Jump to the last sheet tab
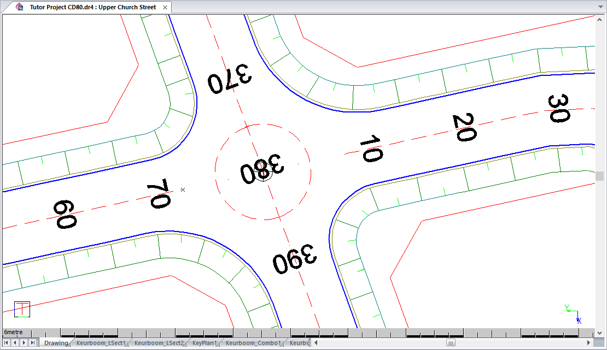The height and width of the screenshot is (350, 607). tap(32, 343)
